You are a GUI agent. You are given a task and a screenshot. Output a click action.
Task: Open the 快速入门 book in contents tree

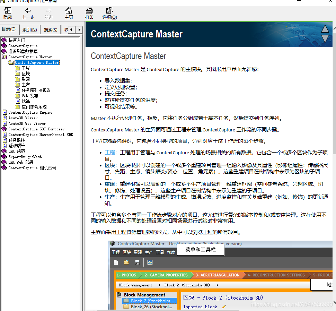click(x=14, y=40)
